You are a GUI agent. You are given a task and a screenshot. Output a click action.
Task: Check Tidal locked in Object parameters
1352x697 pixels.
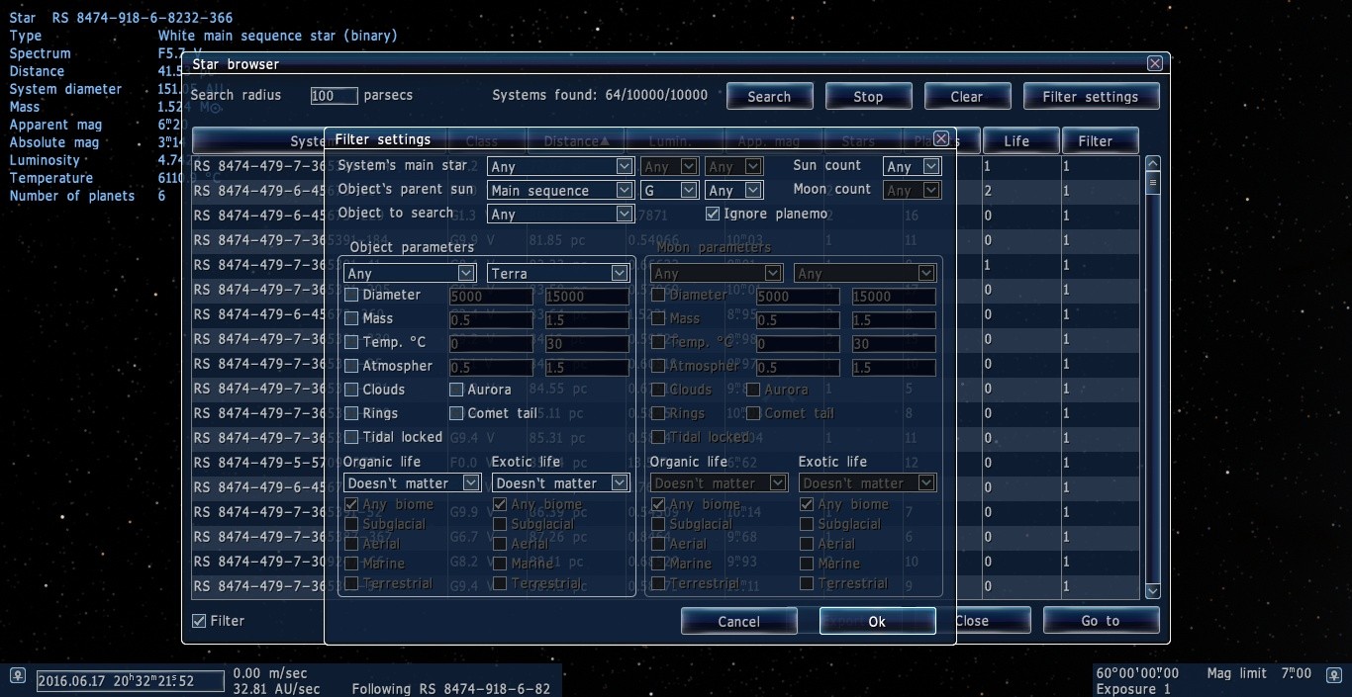pyautogui.click(x=351, y=437)
